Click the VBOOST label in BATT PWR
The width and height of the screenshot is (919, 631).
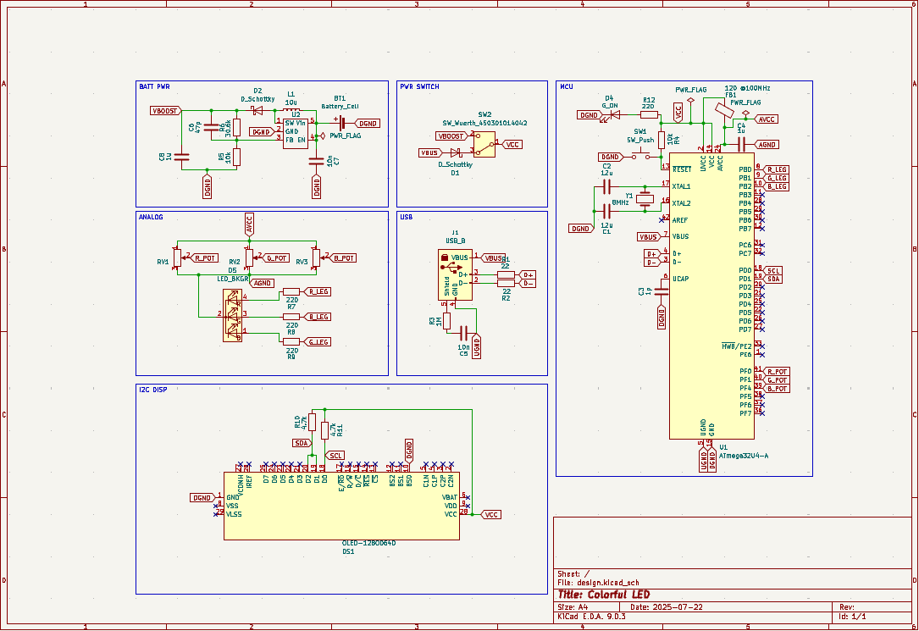click(x=167, y=111)
